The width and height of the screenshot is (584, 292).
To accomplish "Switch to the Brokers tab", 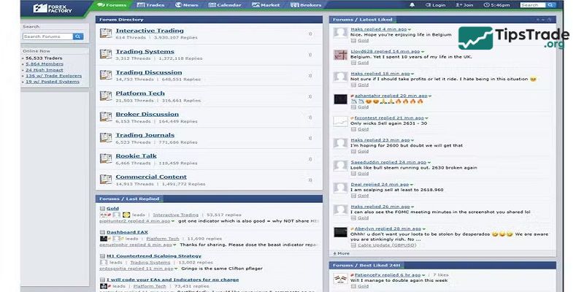I will point(307,5).
